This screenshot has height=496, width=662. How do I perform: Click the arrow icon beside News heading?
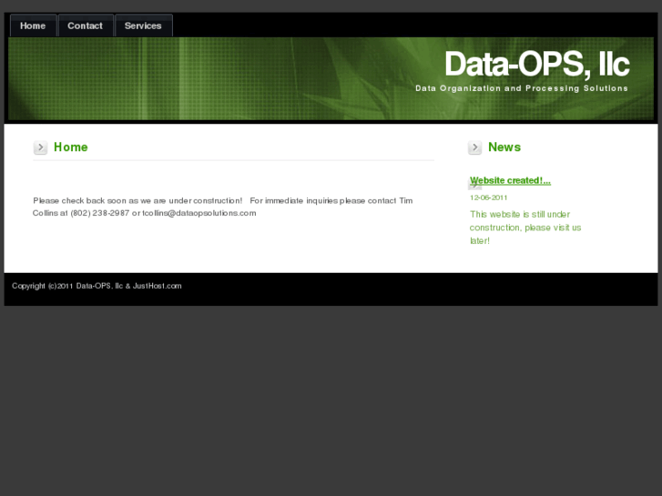pos(474,147)
